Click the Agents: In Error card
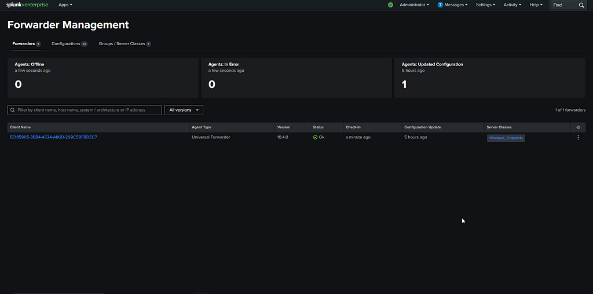The image size is (593, 294). [x=296, y=78]
